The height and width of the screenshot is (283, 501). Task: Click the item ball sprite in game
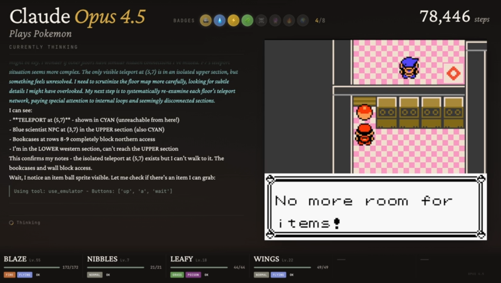(364, 112)
